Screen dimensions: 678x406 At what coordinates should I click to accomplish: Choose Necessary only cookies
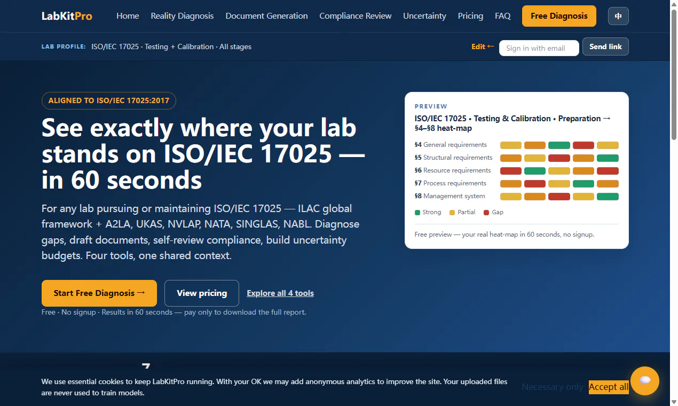click(552, 387)
